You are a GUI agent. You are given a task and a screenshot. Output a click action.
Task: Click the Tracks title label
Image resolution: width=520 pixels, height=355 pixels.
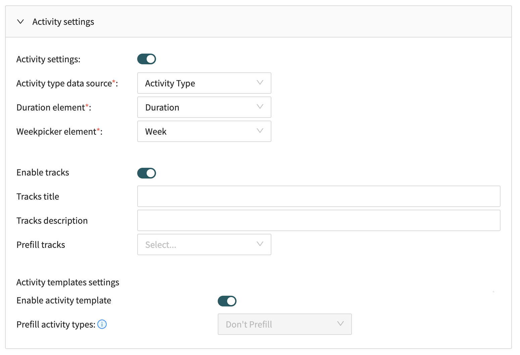(38, 197)
